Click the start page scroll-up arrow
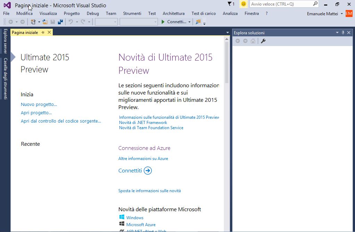This screenshot has width=355, height=232. pos(227,39)
